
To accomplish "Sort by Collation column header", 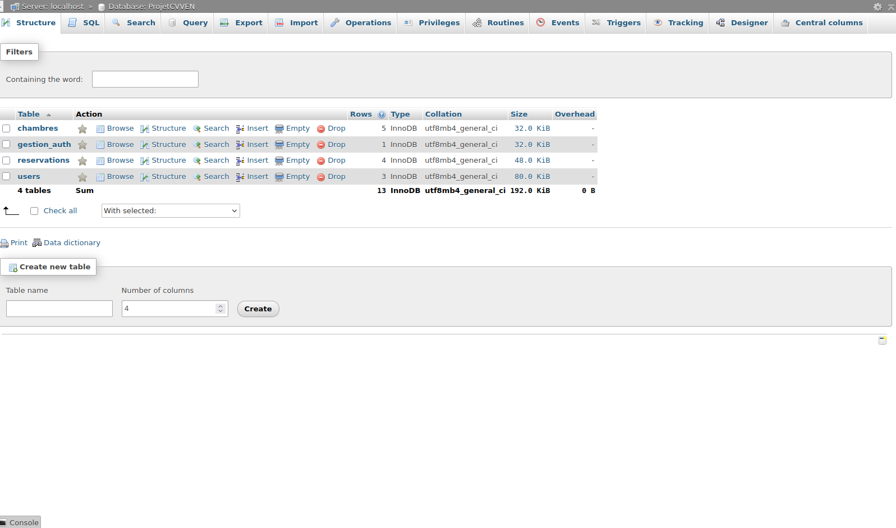I will 443,114.
